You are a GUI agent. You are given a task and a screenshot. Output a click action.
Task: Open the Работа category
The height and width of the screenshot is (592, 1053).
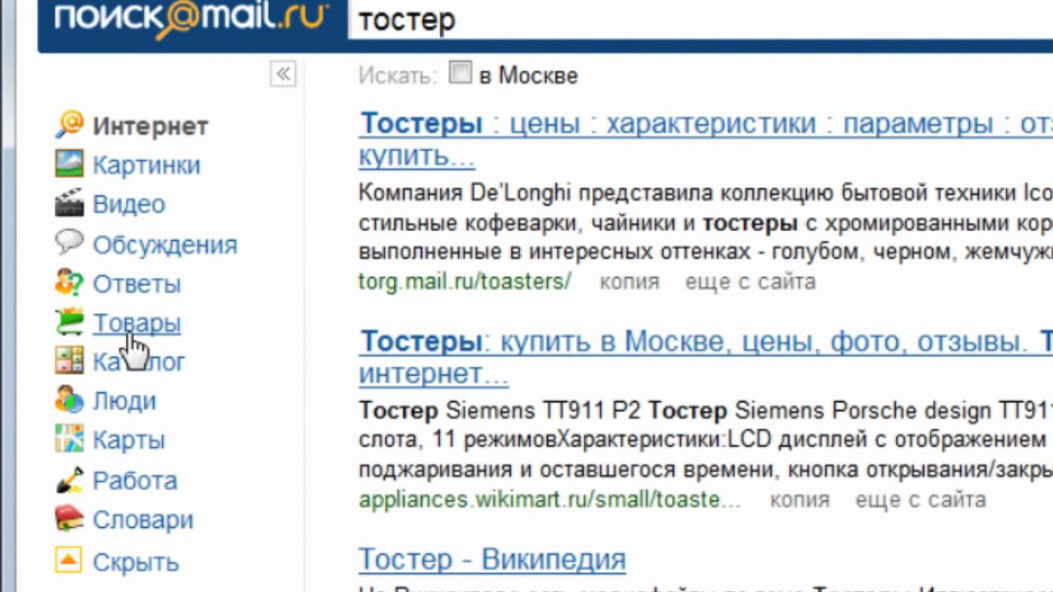(135, 480)
